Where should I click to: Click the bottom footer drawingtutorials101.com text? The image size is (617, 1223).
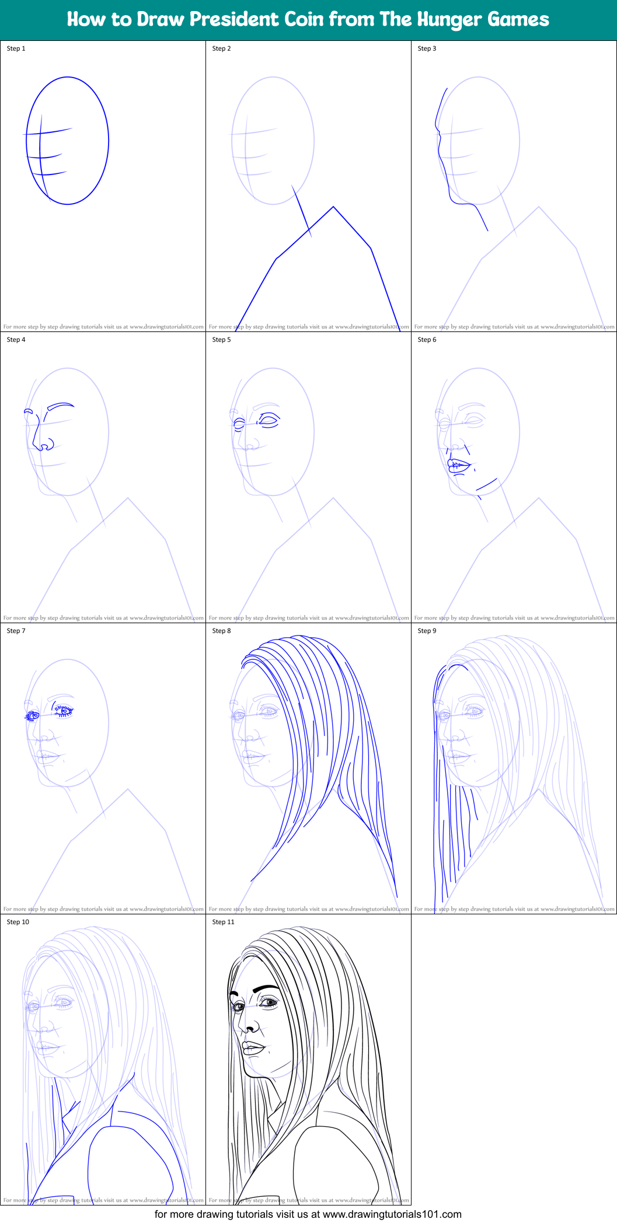point(308,1214)
